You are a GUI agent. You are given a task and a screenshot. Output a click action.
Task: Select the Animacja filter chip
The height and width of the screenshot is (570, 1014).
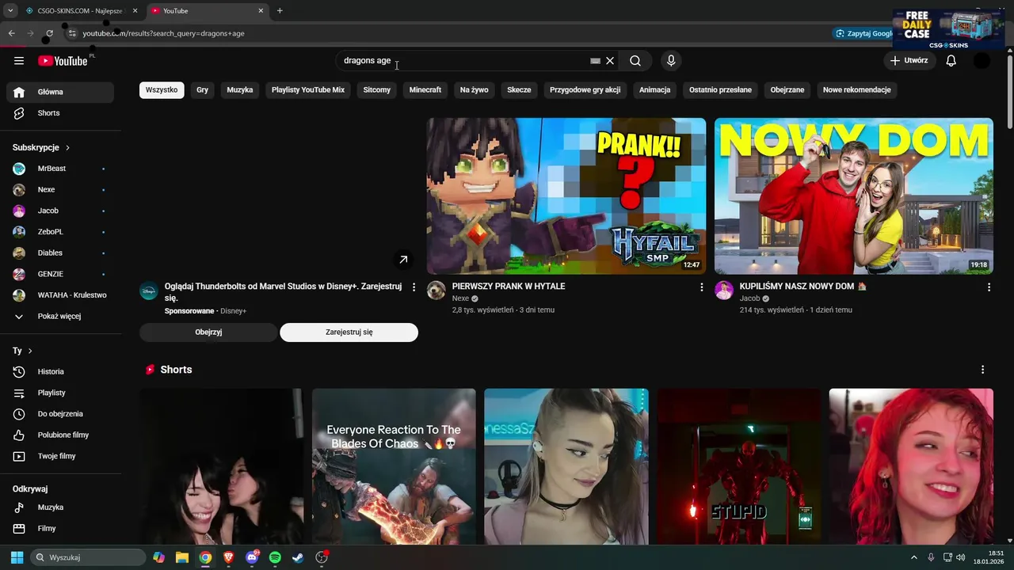pyautogui.click(x=655, y=90)
